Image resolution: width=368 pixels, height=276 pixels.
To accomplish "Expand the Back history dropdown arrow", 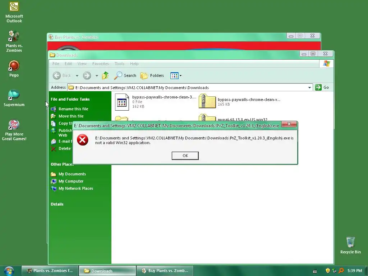I will pos(77,75).
